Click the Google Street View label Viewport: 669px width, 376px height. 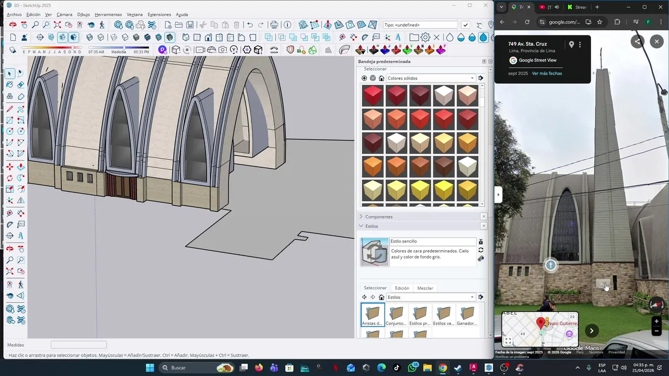click(538, 60)
